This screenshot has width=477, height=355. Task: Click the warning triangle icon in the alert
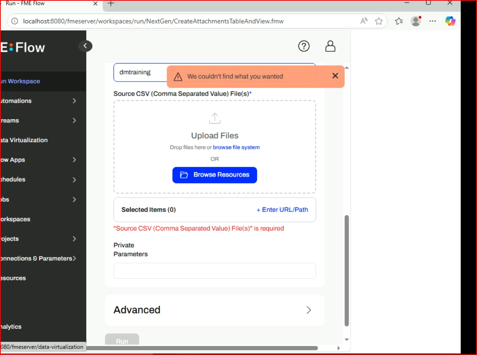(x=178, y=76)
